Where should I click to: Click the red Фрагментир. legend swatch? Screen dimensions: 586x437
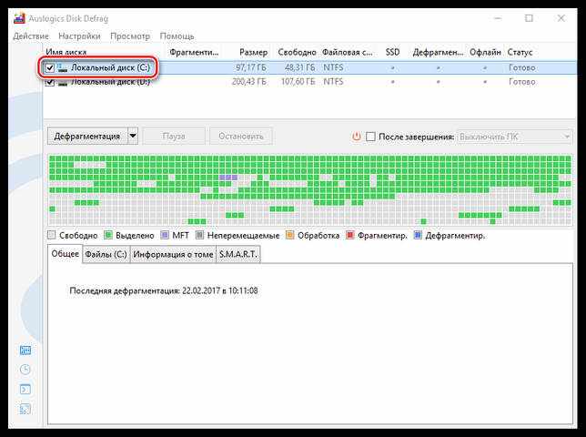[350, 235]
